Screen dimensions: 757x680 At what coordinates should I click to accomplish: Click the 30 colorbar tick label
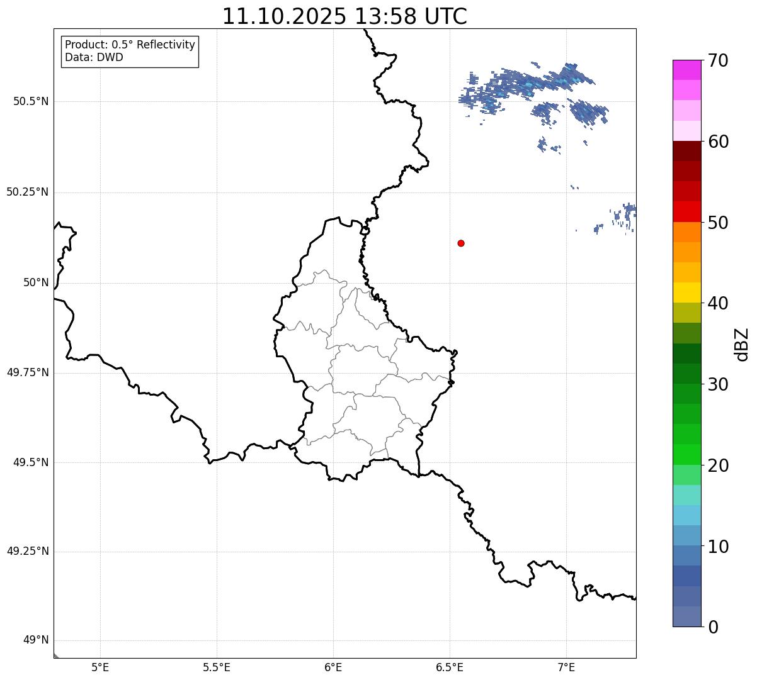tap(717, 384)
